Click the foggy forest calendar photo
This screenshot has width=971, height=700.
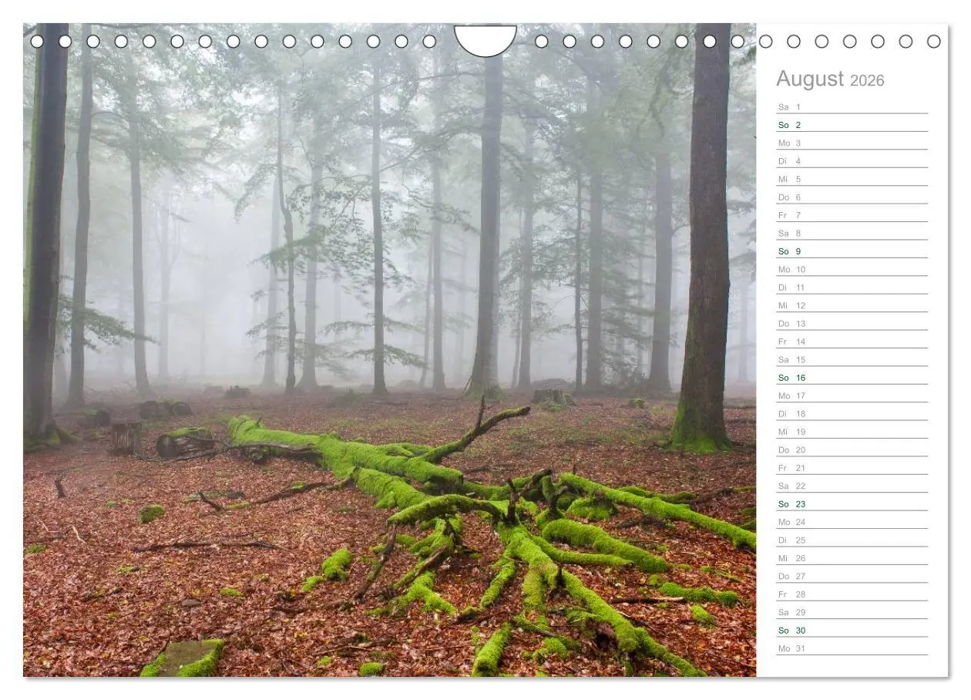(x=389, y=350)
